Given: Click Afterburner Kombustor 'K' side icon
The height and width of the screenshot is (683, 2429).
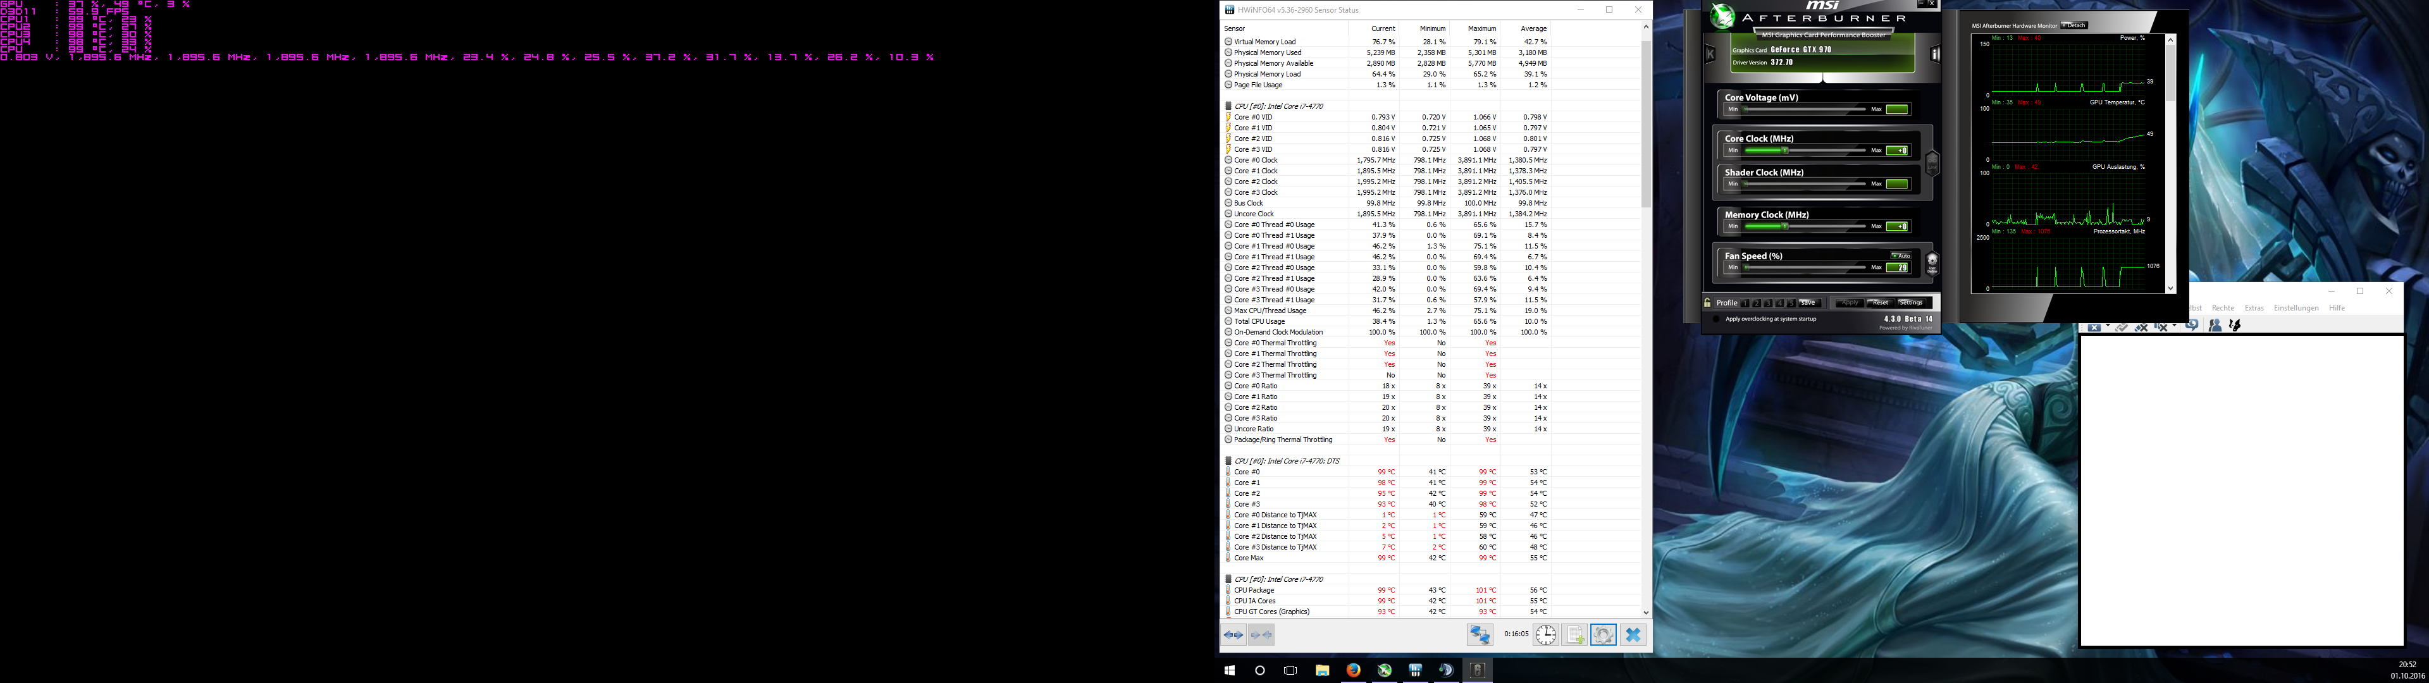Looking at the screenshot, I should [x=1710, y=55].
